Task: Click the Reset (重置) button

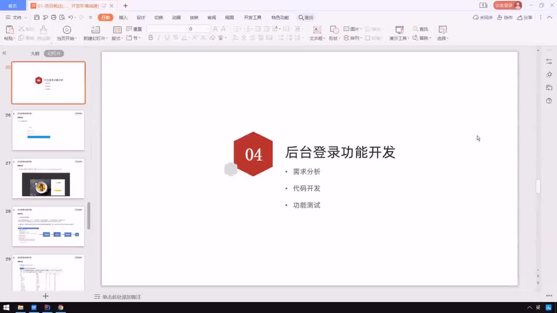Action: pos(134,29)
